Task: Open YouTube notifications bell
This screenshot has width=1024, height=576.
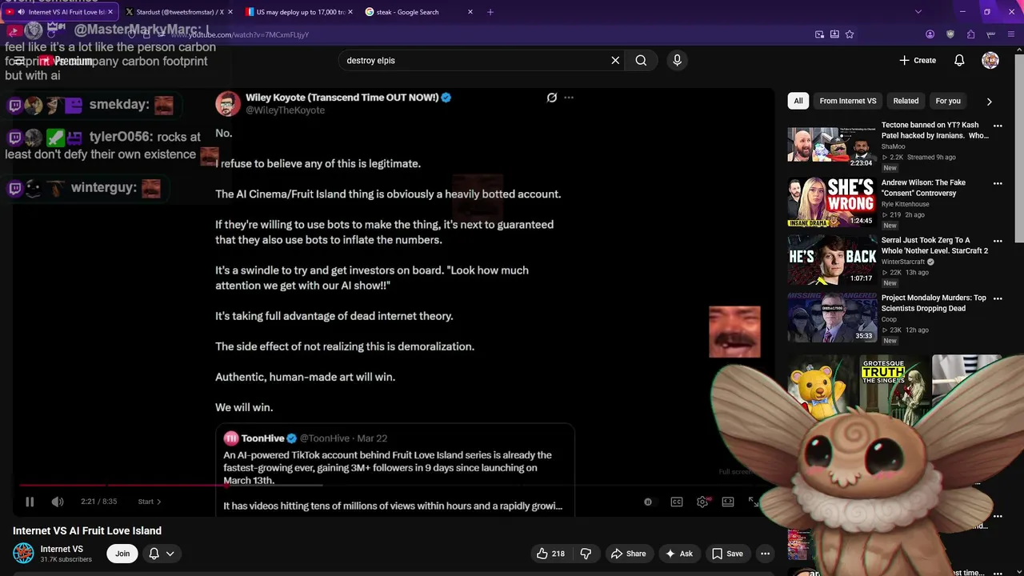Action: click(959, 60)
